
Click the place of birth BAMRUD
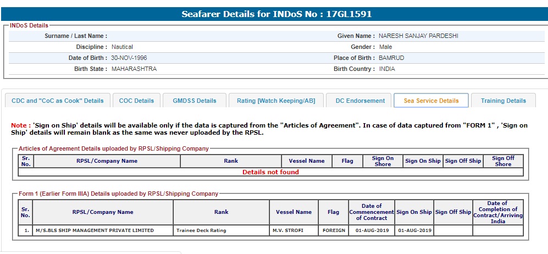pos(391,58)
